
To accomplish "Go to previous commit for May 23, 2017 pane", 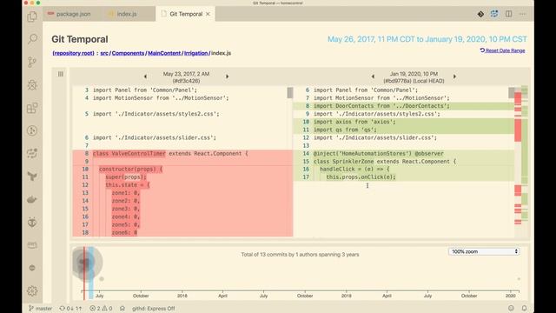I will point(145,77).
